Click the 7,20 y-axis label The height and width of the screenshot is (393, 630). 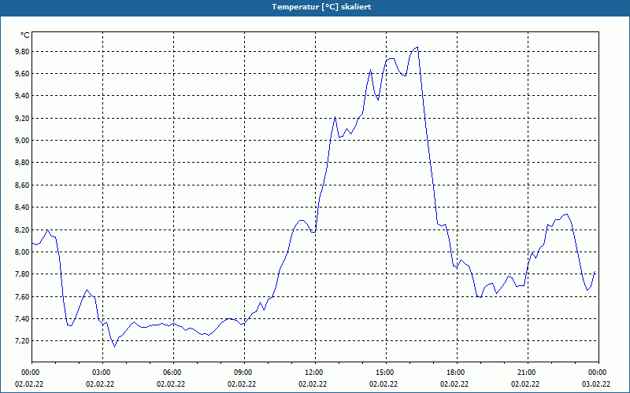[22, 341]
